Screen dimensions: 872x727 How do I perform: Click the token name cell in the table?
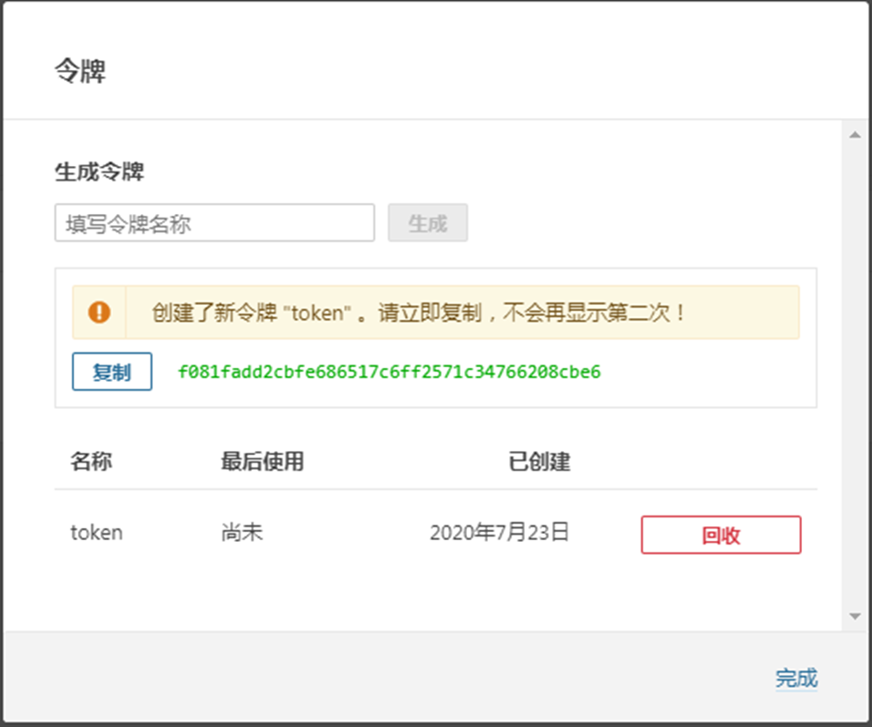coord(96,533)
